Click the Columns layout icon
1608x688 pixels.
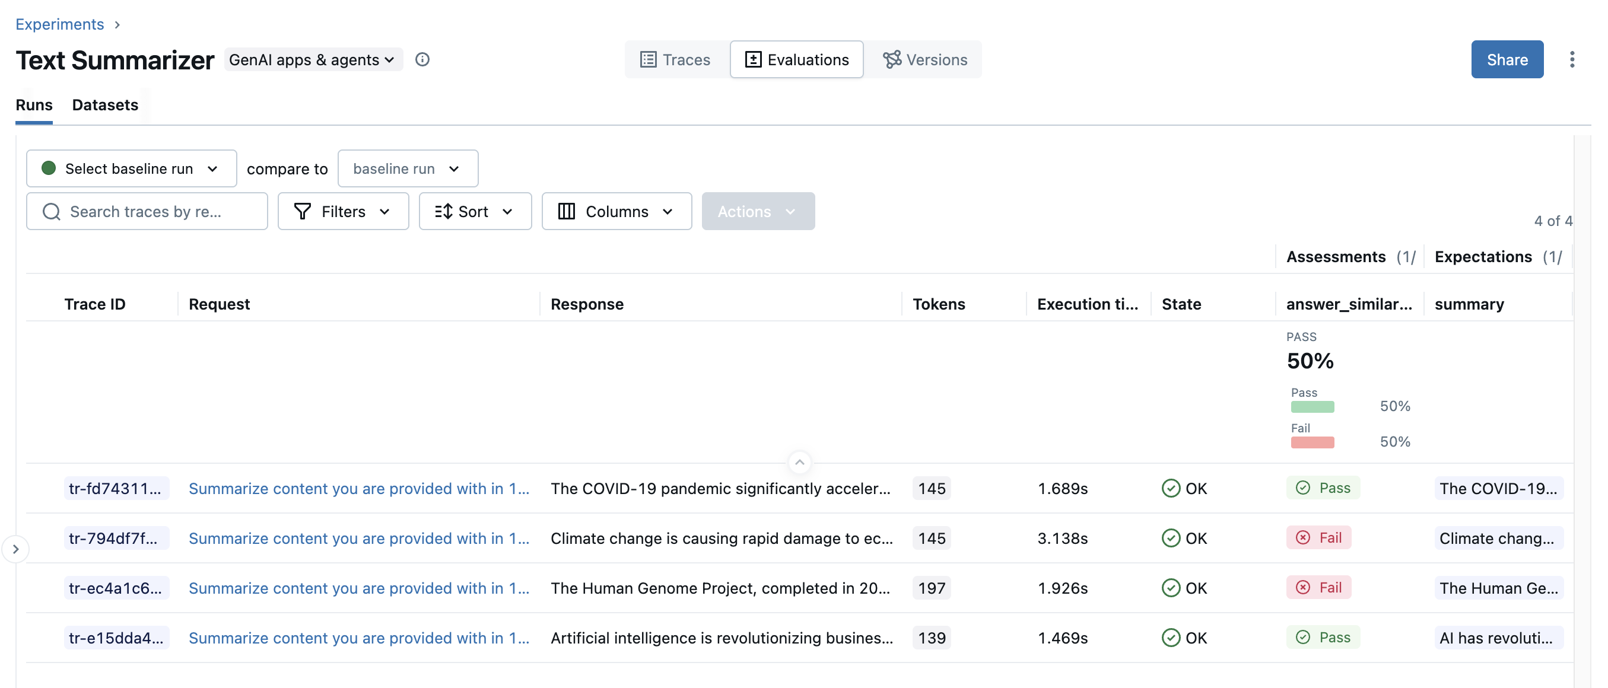(566, 212)
